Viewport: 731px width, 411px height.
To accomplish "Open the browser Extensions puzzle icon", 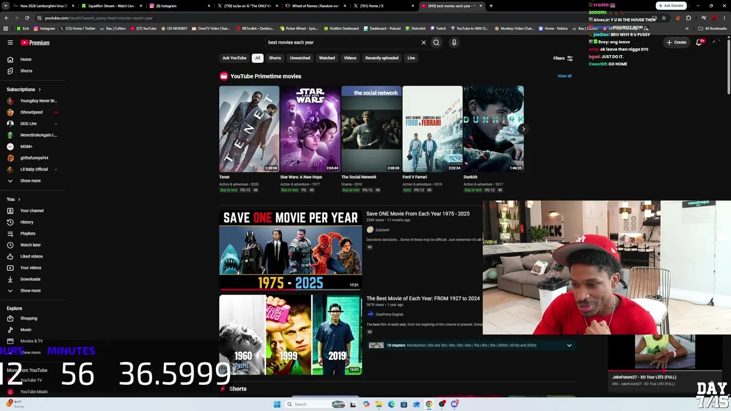I will click(x=688, y=18).
